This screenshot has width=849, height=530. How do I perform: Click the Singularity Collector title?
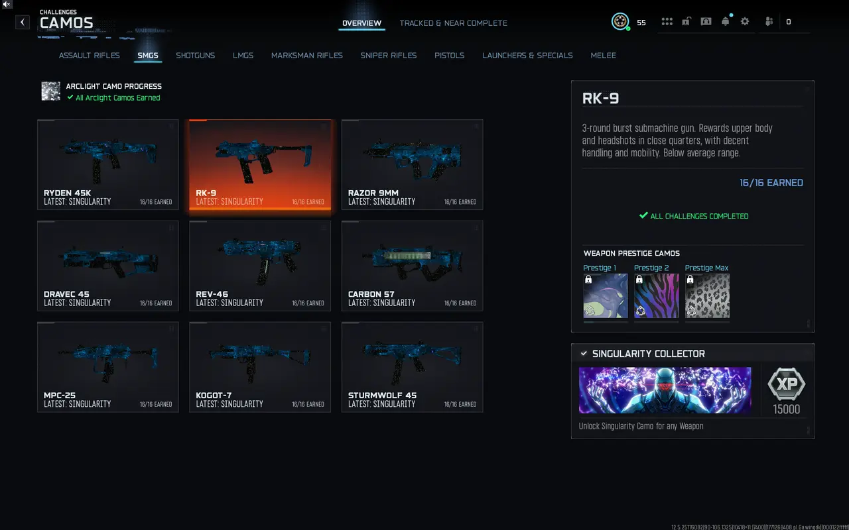(x=649, y=354)
